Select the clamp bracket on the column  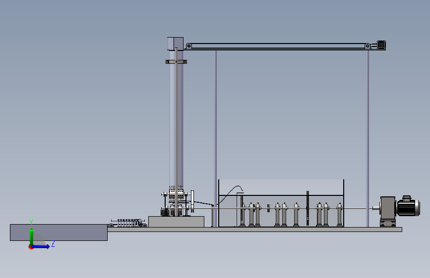176,62
